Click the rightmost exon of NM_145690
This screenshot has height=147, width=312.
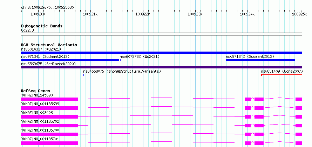pyautogui.click(x=299, y=99)
